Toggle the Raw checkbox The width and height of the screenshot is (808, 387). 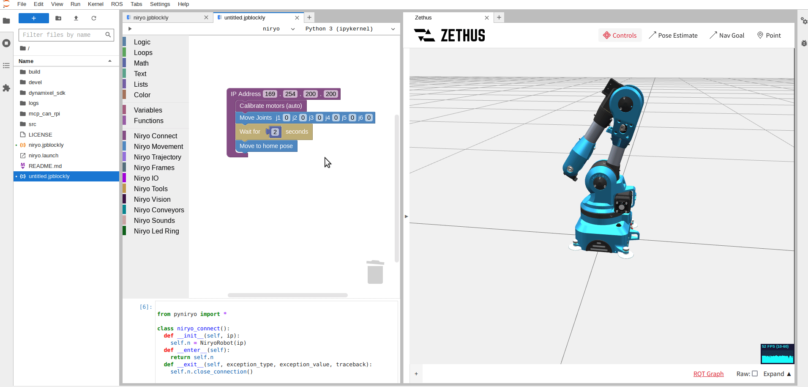pos(755,373)
